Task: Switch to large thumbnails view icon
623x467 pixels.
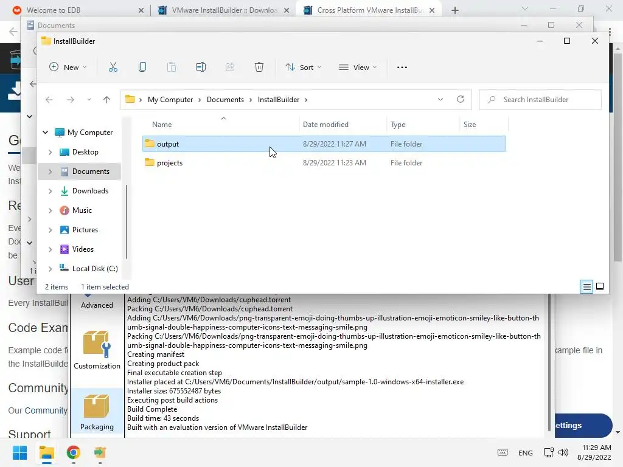Action: (600, 287)
